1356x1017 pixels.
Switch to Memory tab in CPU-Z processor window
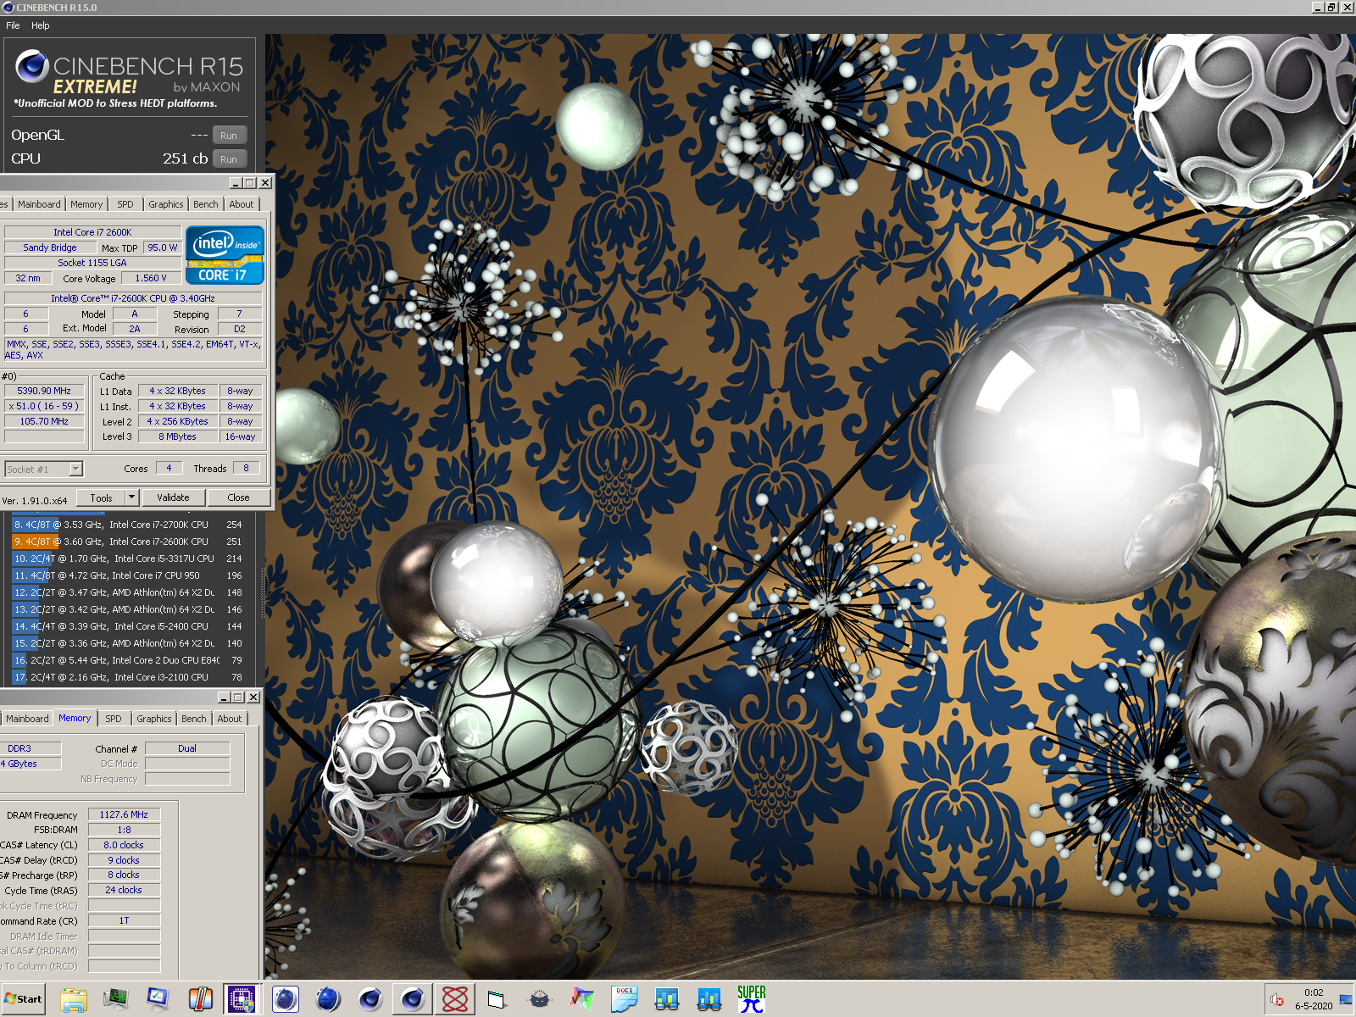click(86, 204)
